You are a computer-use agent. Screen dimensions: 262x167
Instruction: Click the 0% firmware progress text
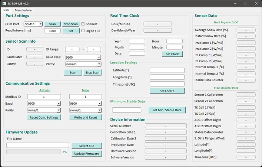point(64,152)
